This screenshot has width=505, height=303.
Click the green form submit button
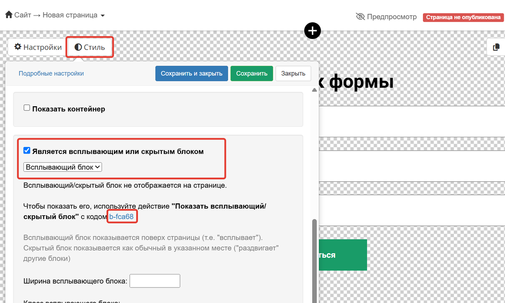point(343,255)
